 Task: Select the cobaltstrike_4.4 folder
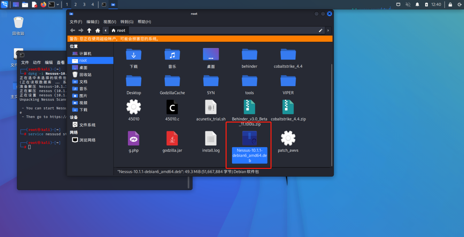288,54
